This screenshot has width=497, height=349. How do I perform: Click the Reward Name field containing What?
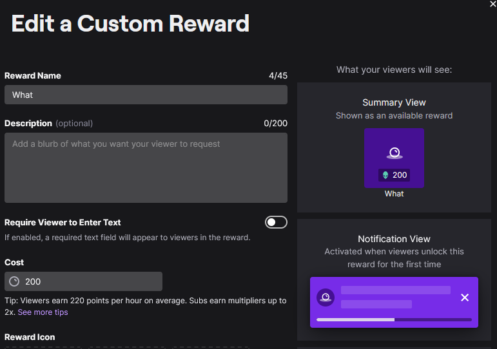(146, 95)
